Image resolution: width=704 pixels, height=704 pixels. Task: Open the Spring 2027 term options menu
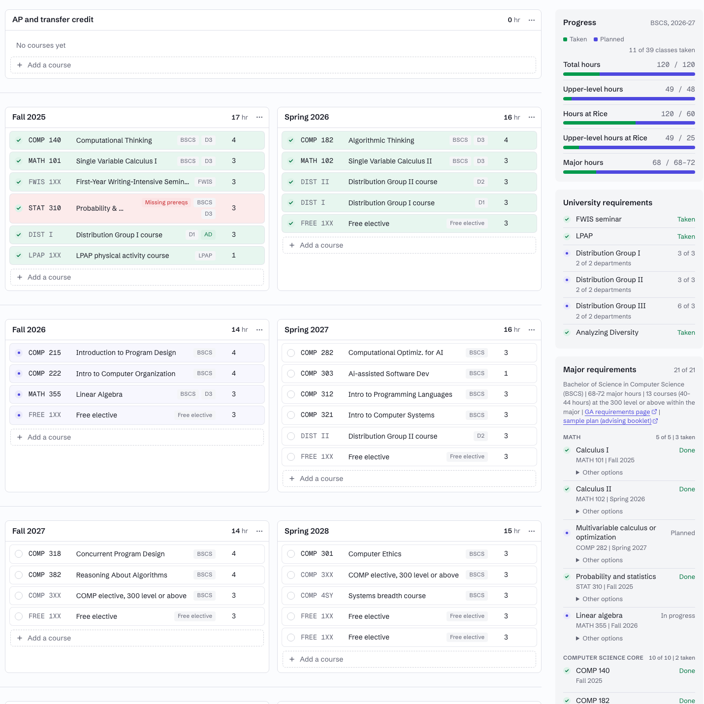(x=532, y=330)
